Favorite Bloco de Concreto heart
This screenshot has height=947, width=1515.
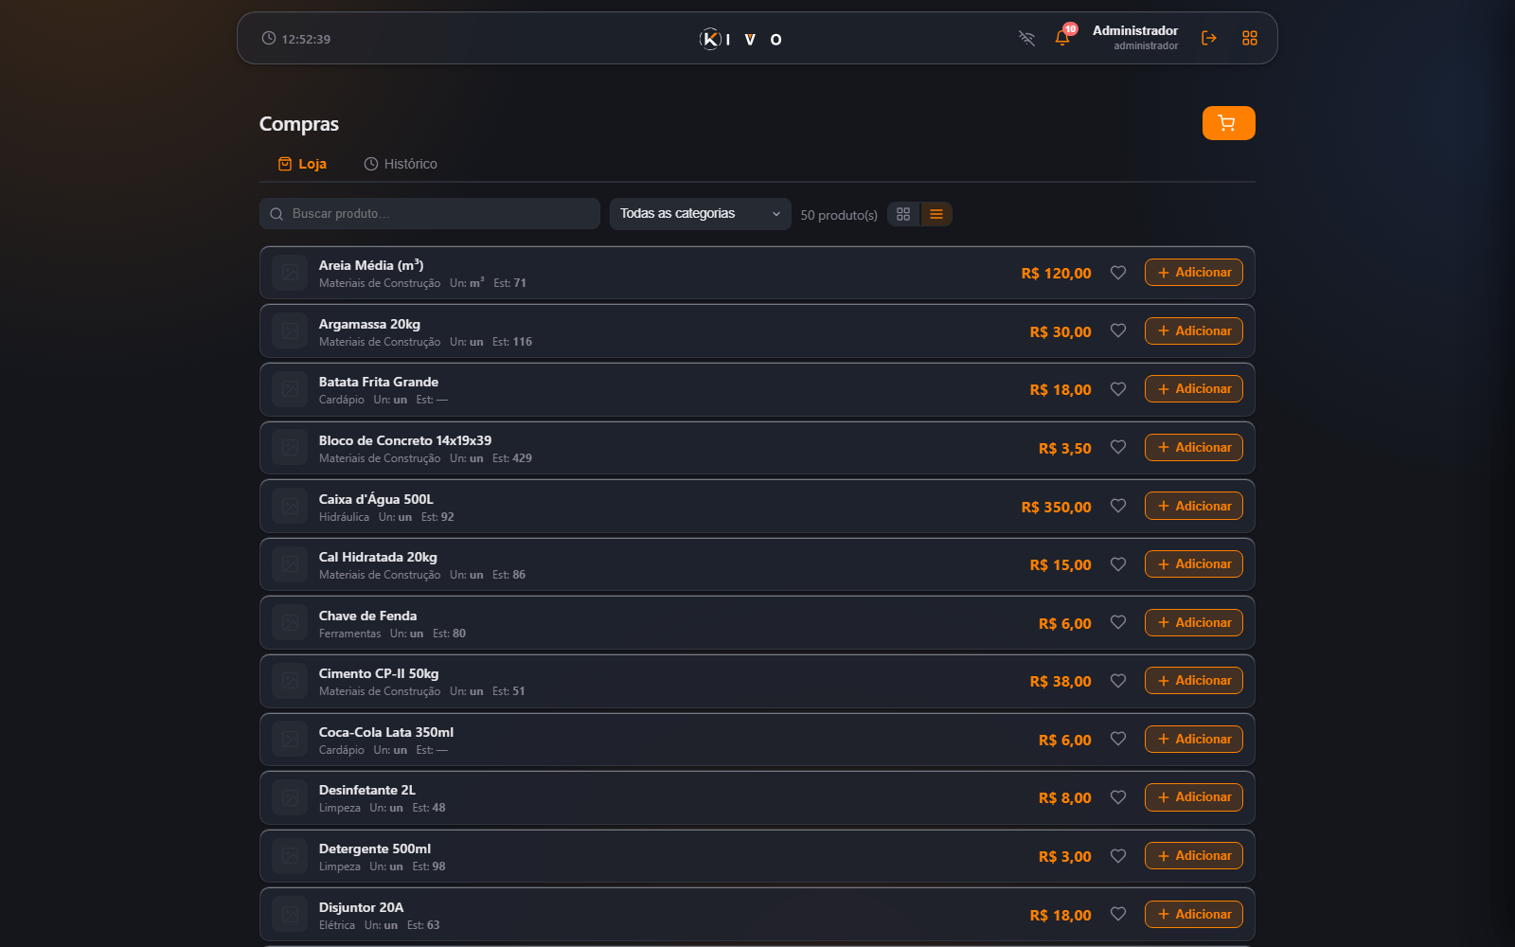[1118, 447]
